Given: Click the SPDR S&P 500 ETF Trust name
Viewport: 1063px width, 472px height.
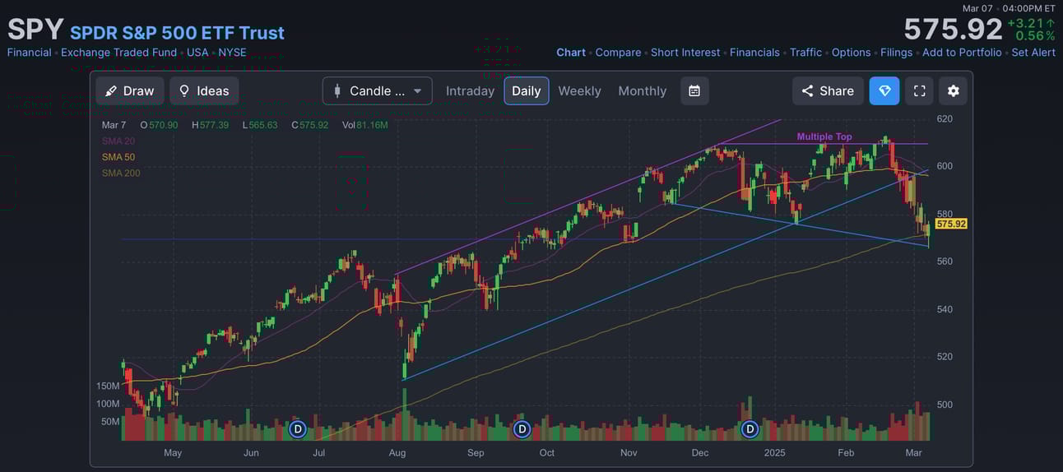Looking at the screenshot, I should [x=177, y=33].
